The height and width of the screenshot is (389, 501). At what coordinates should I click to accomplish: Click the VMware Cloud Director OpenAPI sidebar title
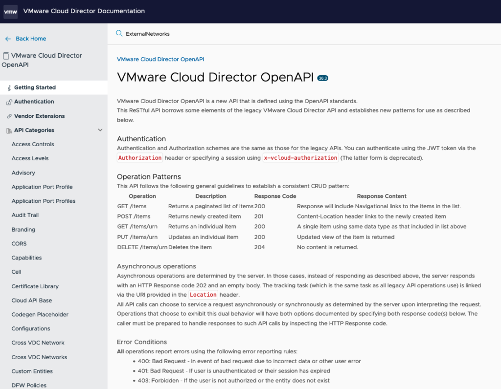click(x=42, y=60)
